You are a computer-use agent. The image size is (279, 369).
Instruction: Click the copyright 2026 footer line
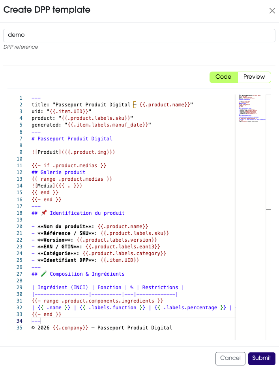(x=102, y=328)
